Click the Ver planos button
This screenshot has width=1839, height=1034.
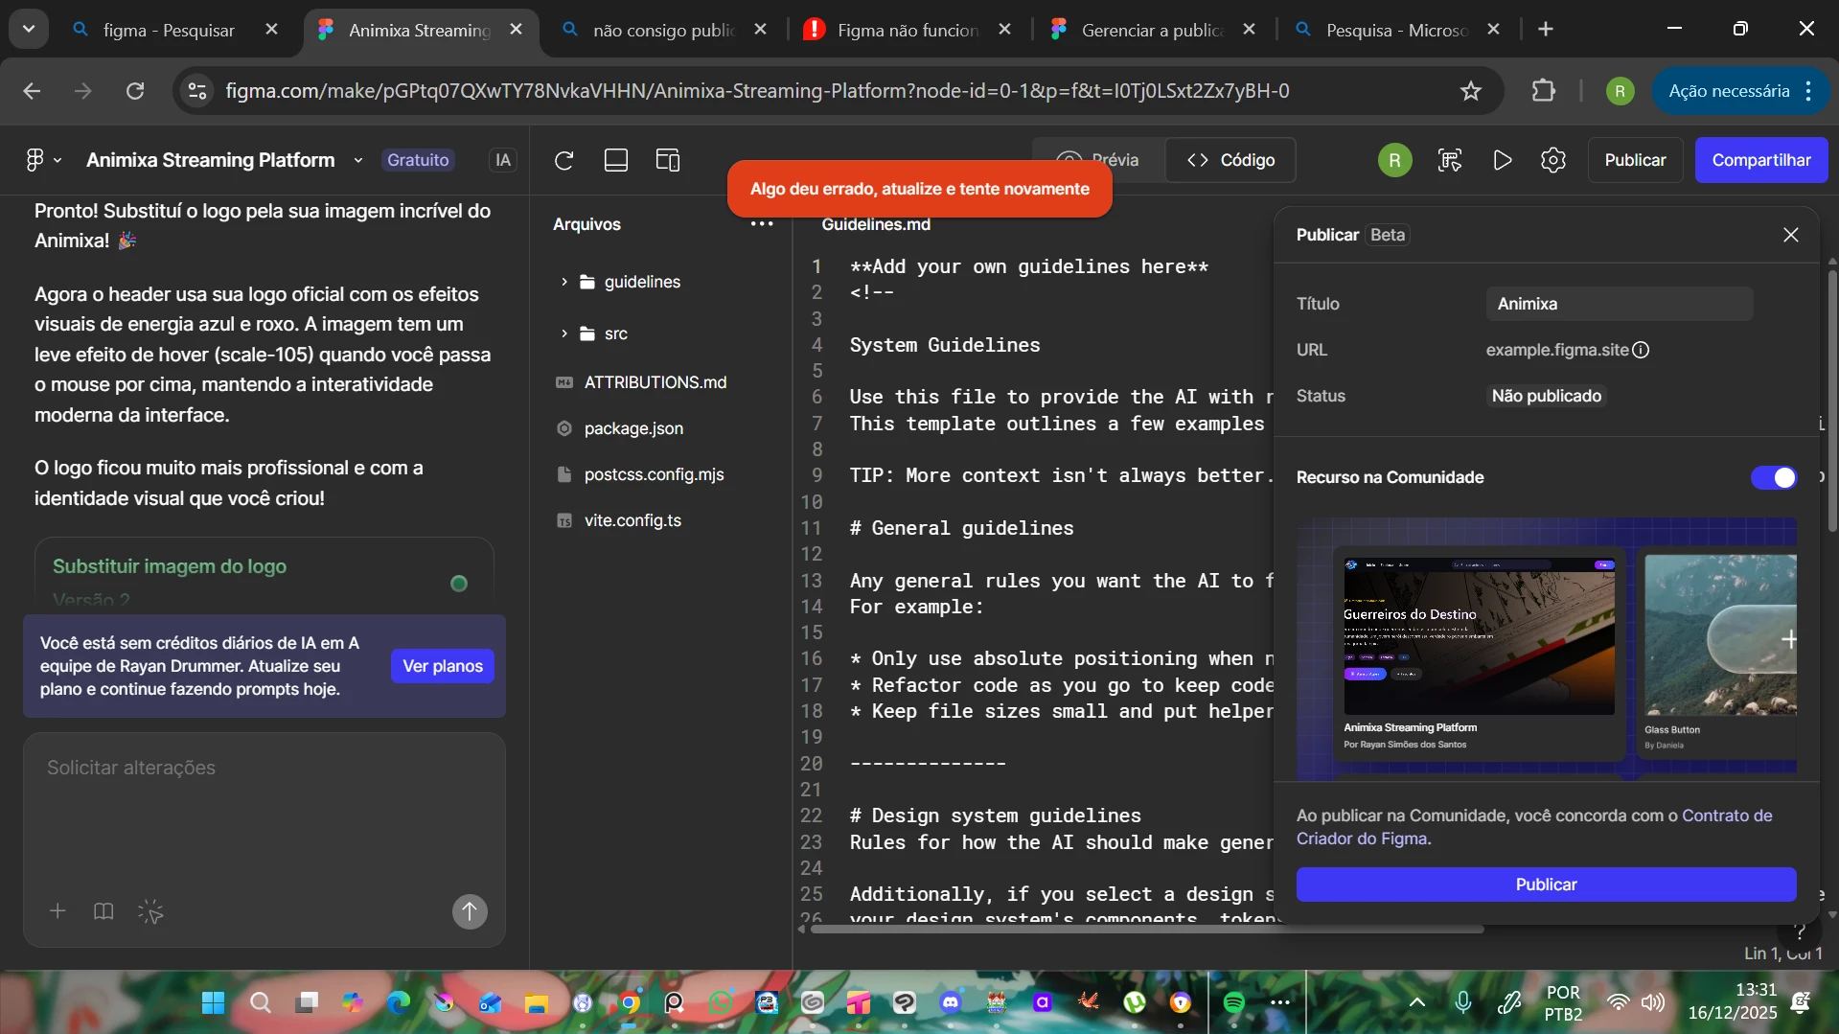pyautogui.click(x=443, y=666)
